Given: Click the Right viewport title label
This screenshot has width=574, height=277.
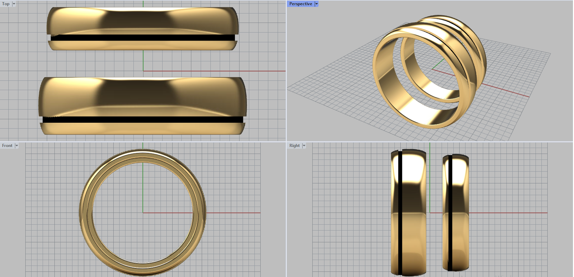Looking at the screenshot, I should pos(294,146).
